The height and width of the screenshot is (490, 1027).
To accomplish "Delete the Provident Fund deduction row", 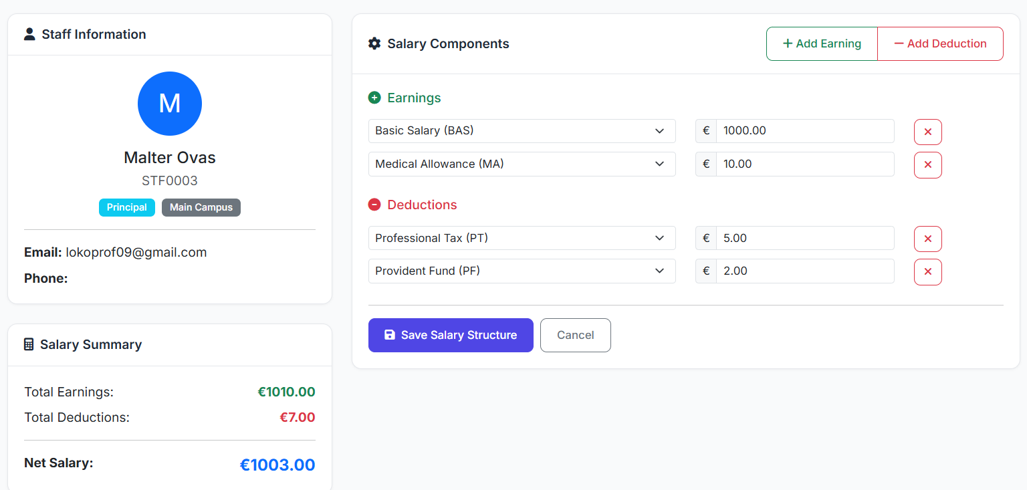I will tap(927, 271).
